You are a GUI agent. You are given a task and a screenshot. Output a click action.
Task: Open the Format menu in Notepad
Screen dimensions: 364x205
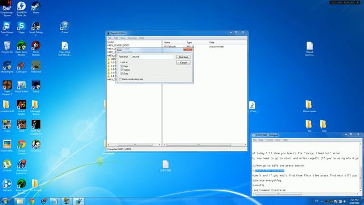click(x=269, y=140)
